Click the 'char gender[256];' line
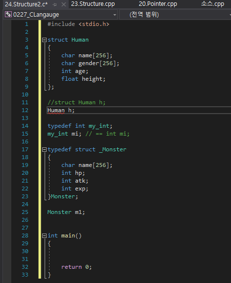Screen dimensions: 231x283 90,63
